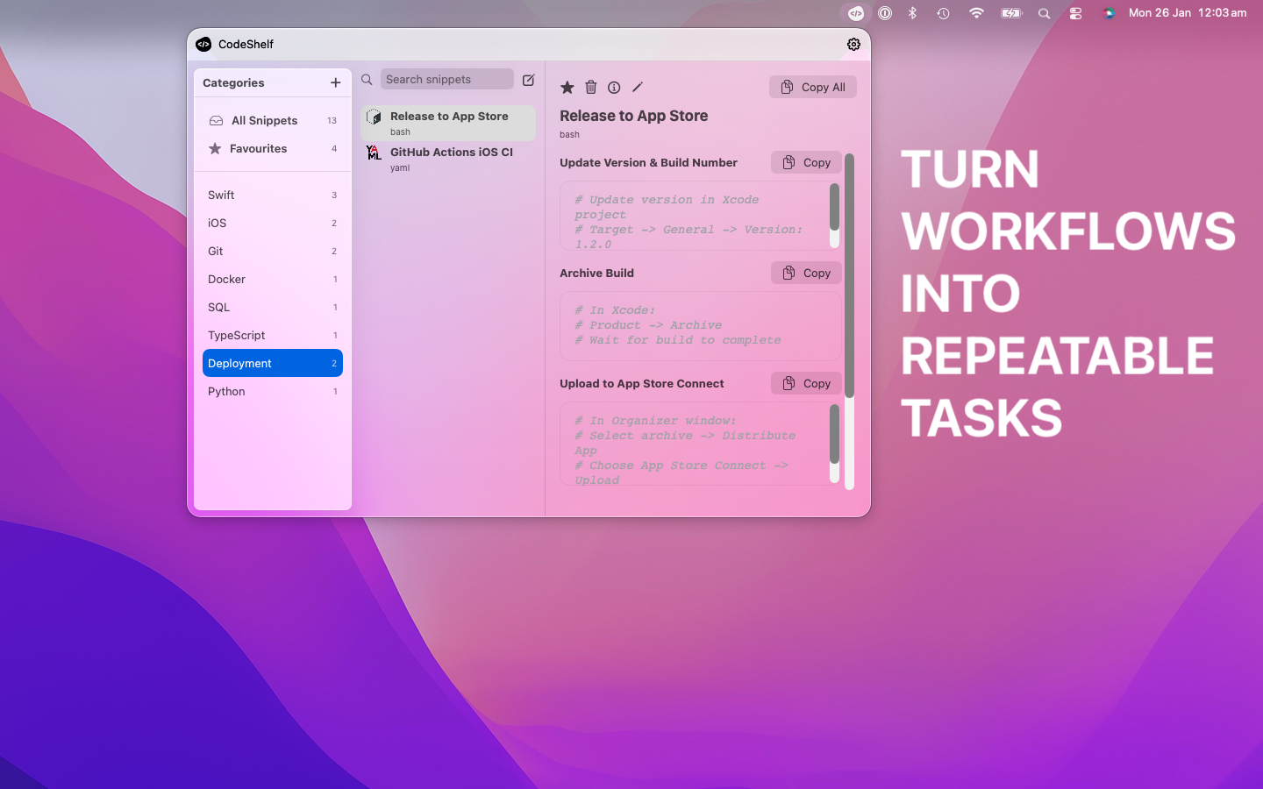Open the Docker category

[226, 279]
